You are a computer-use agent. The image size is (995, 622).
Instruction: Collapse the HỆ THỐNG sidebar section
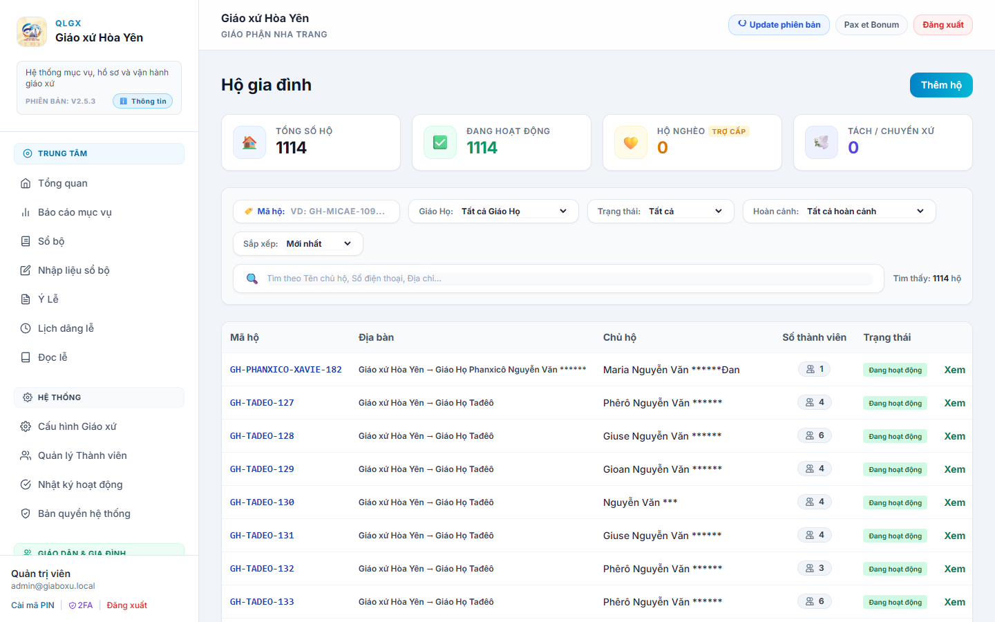[x=99, y=397]
